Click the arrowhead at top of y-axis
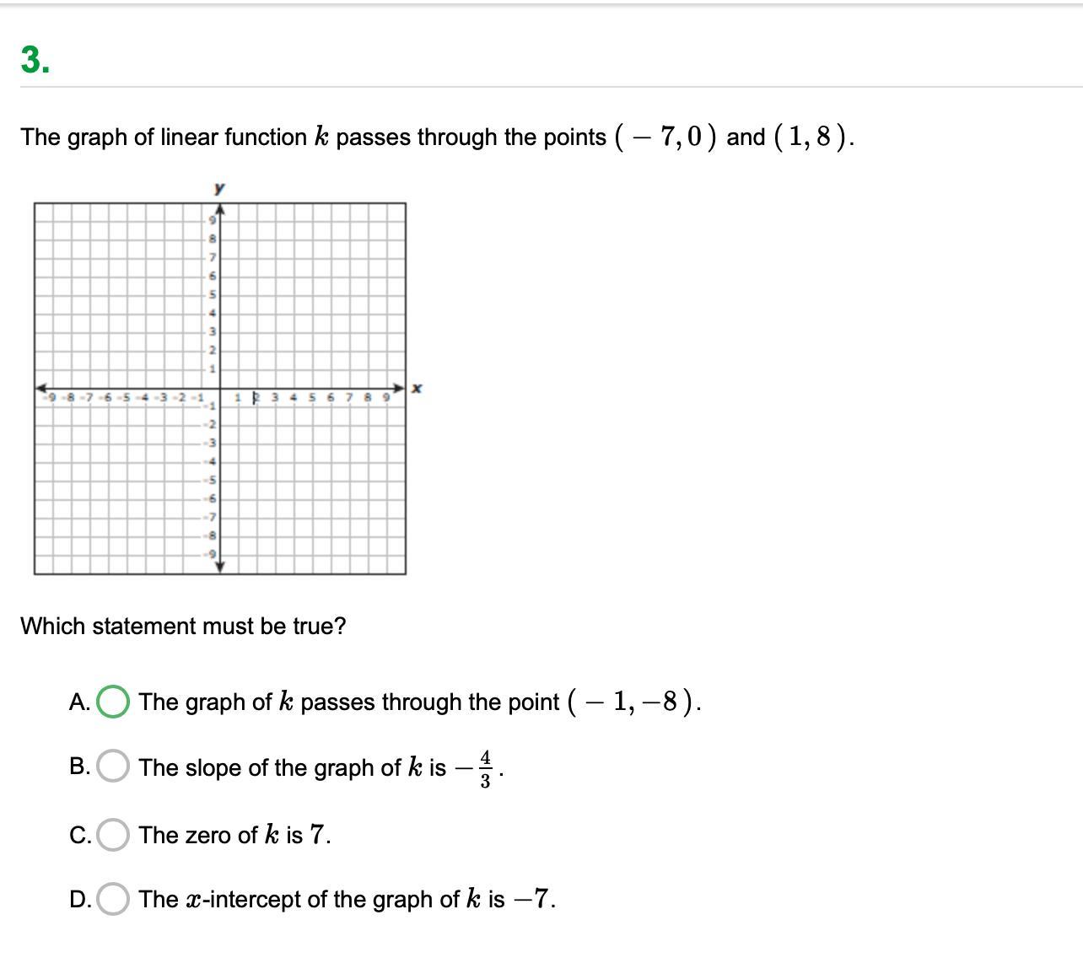This screenshot has height=963, width=1083. (x=219, y=210)
